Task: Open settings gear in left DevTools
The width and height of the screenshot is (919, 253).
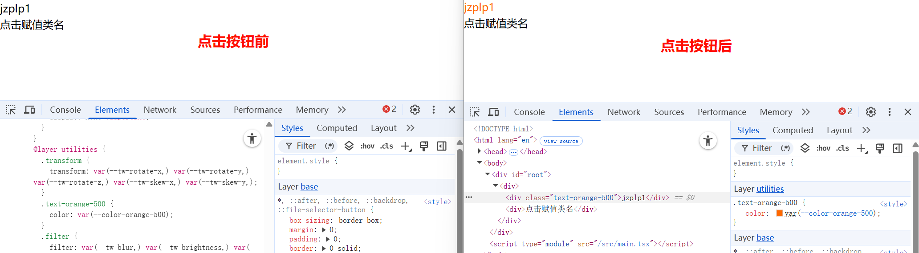Action: click(415, 110)
